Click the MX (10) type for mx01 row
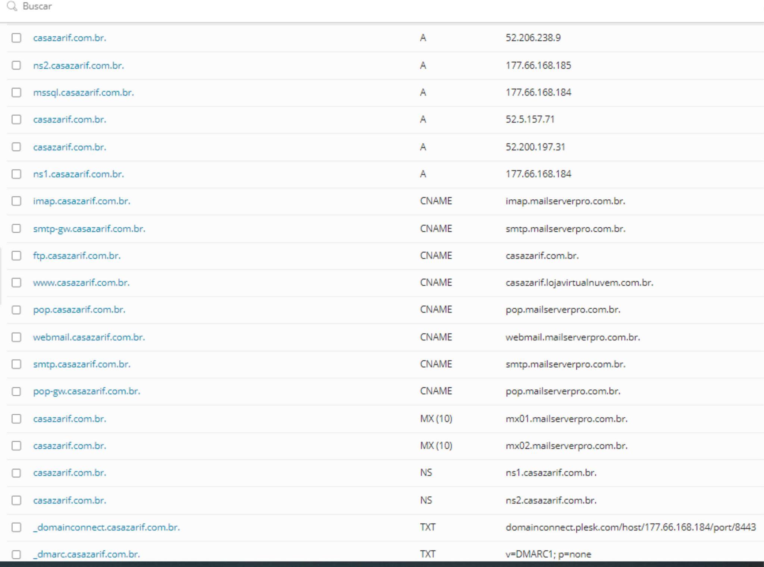Viewport: 764px width, 567px height. click(x=436, y=419)
